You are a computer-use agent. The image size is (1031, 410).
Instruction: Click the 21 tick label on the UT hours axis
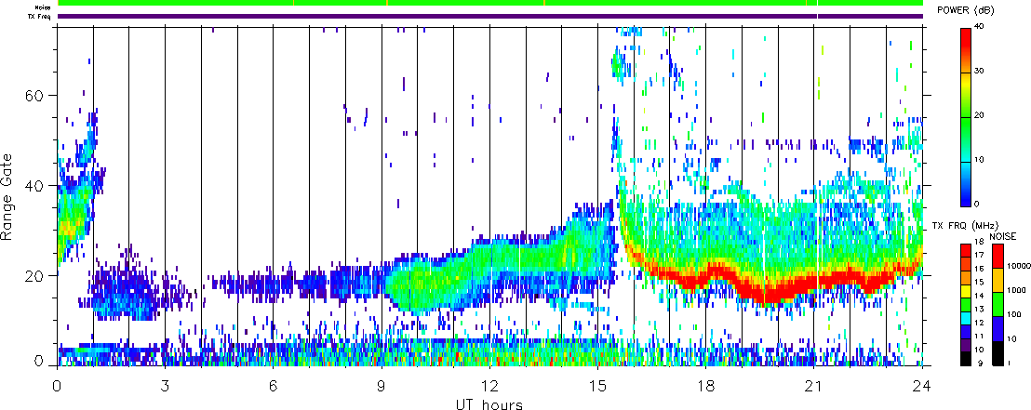click(x=814, y=385)
